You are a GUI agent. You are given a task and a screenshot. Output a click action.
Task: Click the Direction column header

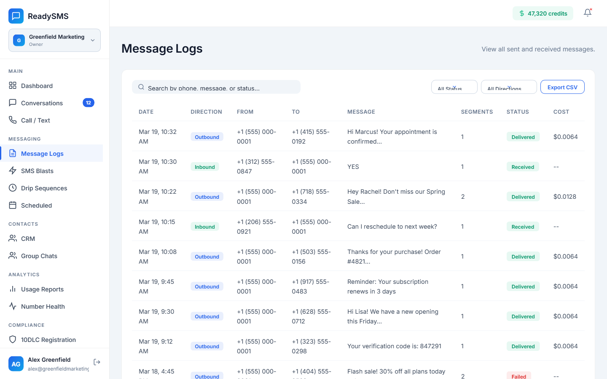pos(206,112)
